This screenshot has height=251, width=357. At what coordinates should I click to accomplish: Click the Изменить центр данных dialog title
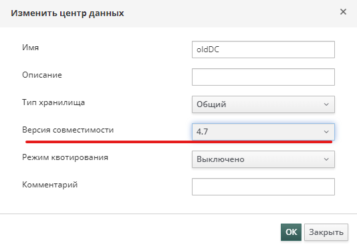click(x=68, y=13)
